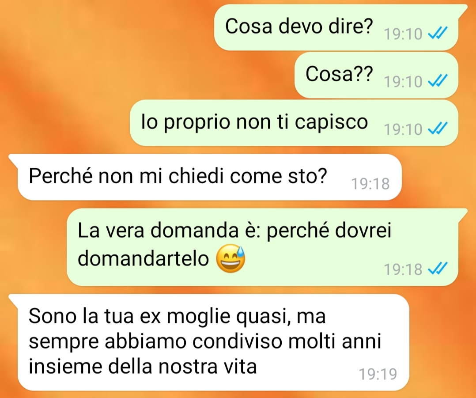Tap the read ticks on "La vera domanda" message
Viewport: 476px width, 398px height.
click(x=438, y=269)
